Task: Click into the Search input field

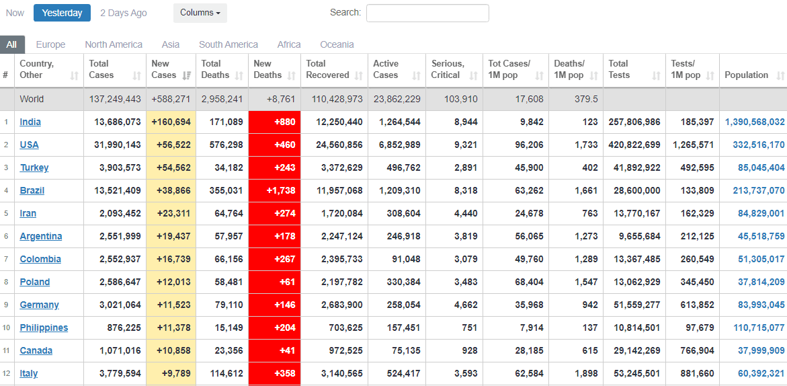Action: click(427, 13)
